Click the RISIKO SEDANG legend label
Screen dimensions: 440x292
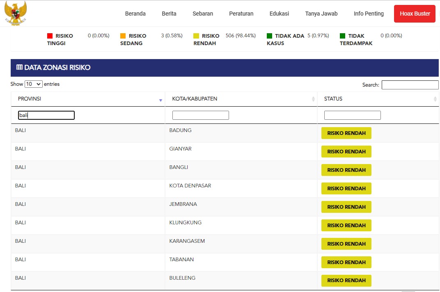[x=133, y=39]
